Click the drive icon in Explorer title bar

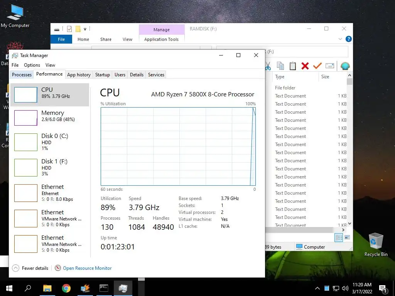pyautogui.click(x=57, y=29)
